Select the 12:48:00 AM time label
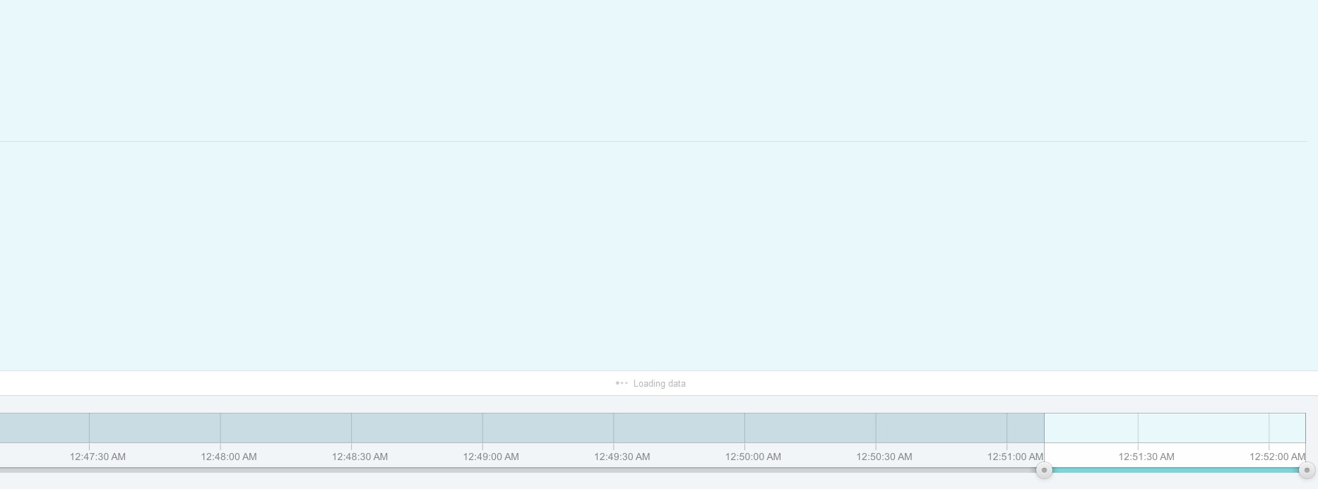The width and height of the screenshot is (1318, 489). [x=229, y=457]
